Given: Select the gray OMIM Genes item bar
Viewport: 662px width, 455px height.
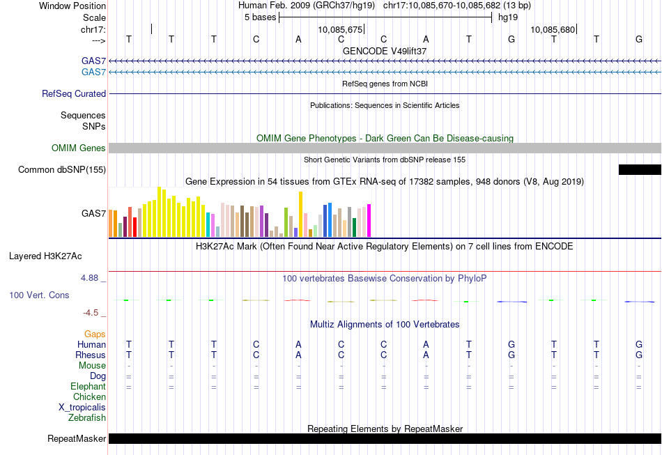Looking at the screenshot, I should (385, 148).
